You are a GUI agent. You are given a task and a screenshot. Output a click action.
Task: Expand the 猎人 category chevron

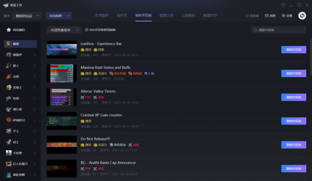[x=35, y=66]
